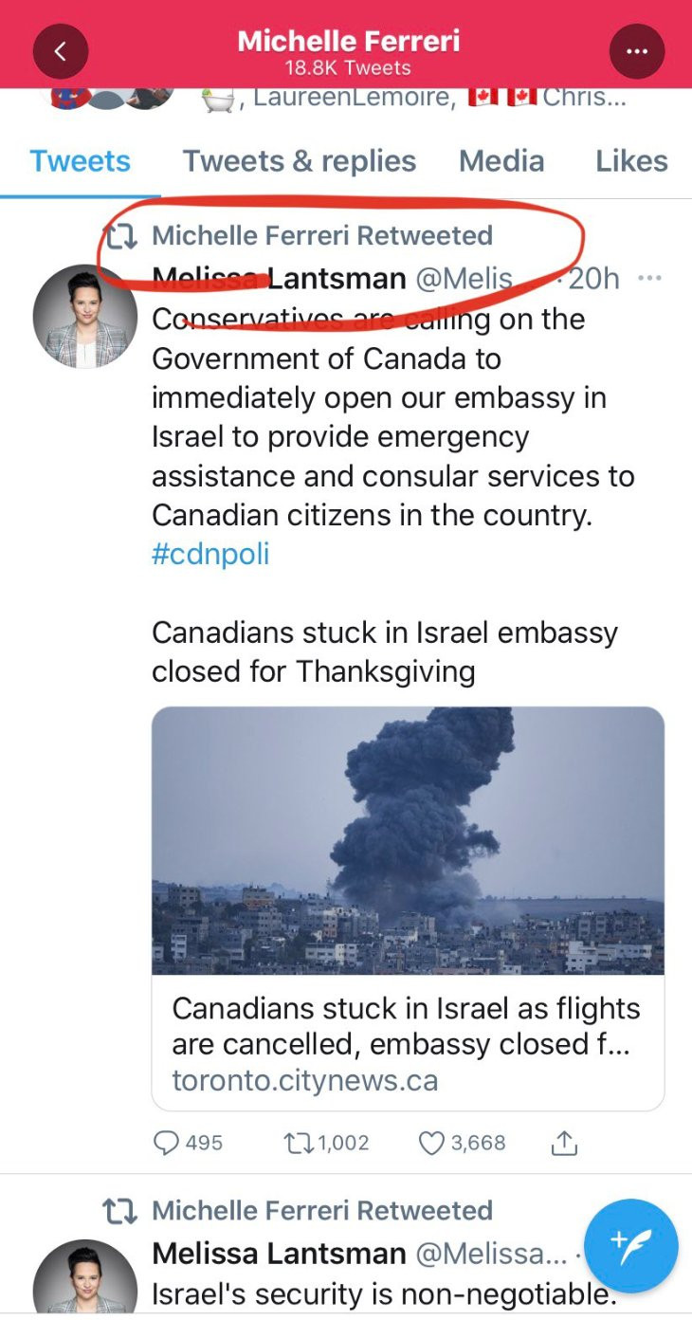692x1320 pixels.
Task: View the smoke explosion article image
Action: pyautogui.click(x=408, y=840)
